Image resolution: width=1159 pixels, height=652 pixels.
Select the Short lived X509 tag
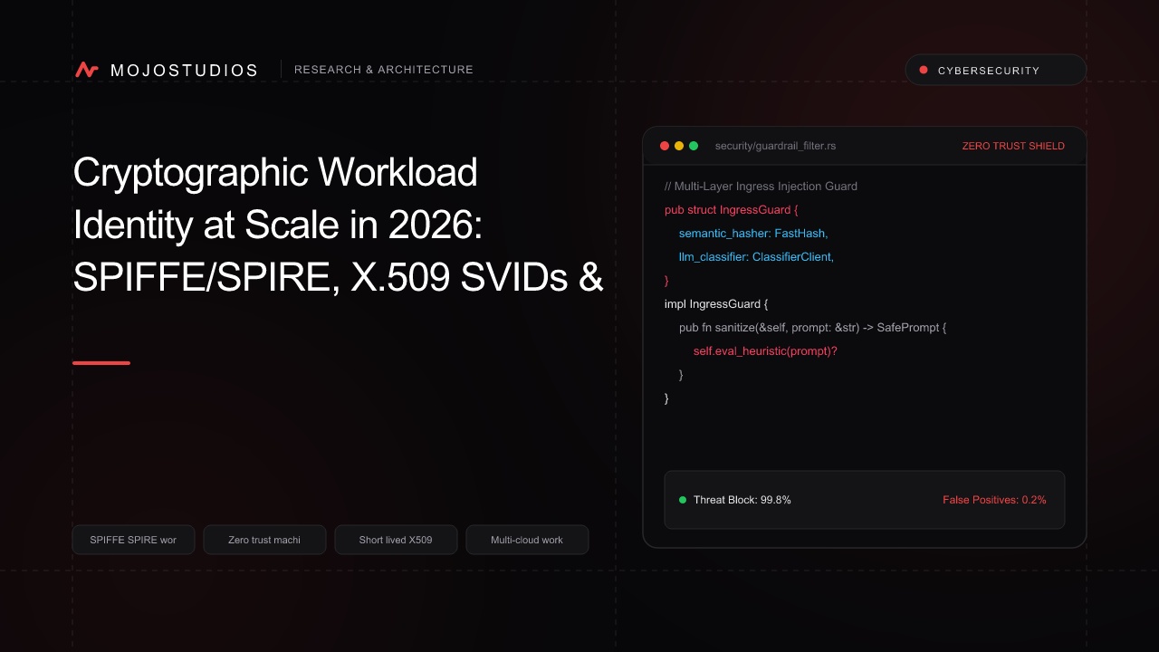tap(396, 540)
